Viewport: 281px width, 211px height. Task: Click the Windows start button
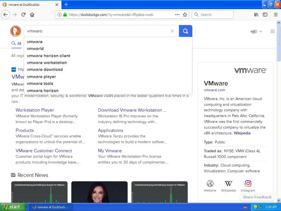coord(13,207)
